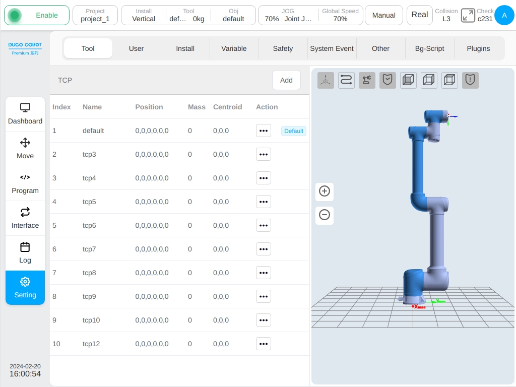
Task: Toggle the Real robot mode button
Action: (x=420, y=15)
